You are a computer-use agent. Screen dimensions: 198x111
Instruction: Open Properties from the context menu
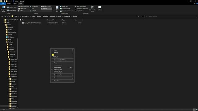pyautogui.click(x=62, y=81)
